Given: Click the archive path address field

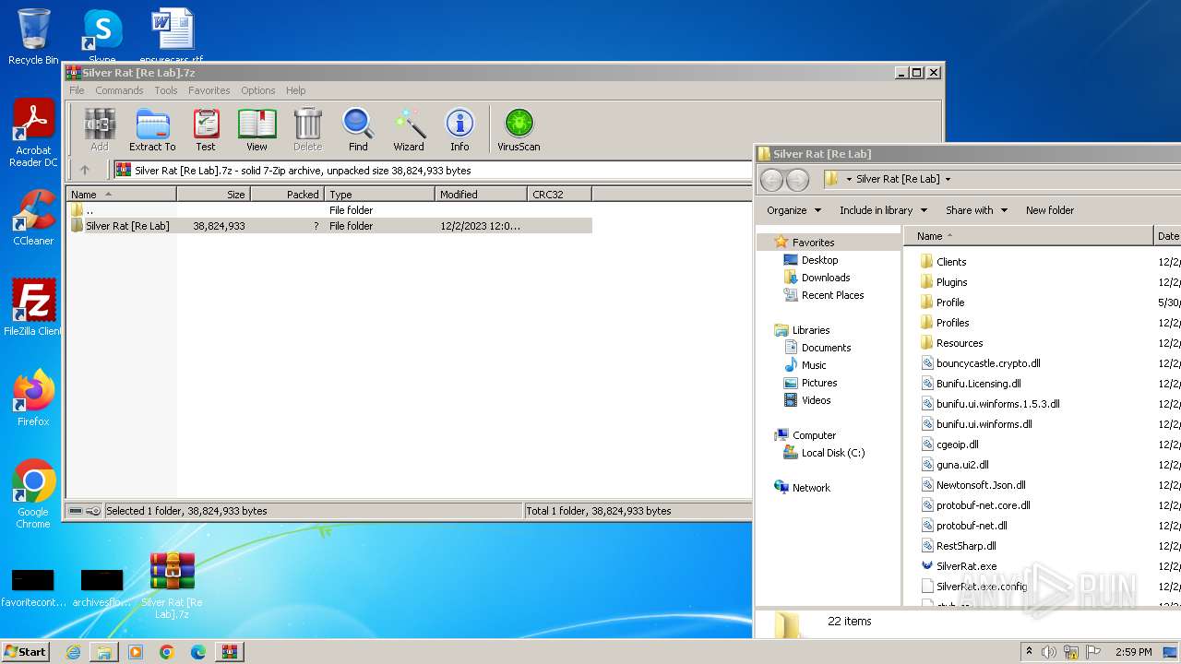Looking at the screenshot, I should tap(434, 171).
